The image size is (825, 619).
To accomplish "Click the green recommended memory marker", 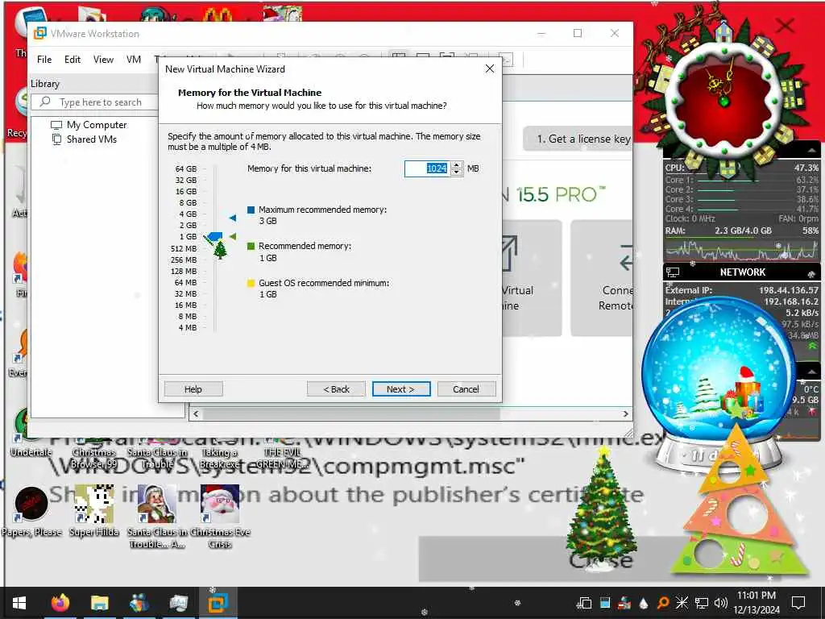I will [233, 236].
